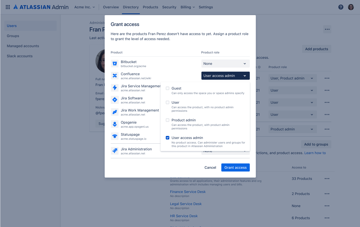Click the acme.atlassian.net/wiki URL text
Viewport: 360px width, 227px height.
tap(136, 78)
